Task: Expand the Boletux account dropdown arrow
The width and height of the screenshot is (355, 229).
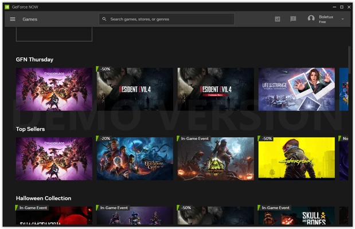Action: click(x=342, y=19)
